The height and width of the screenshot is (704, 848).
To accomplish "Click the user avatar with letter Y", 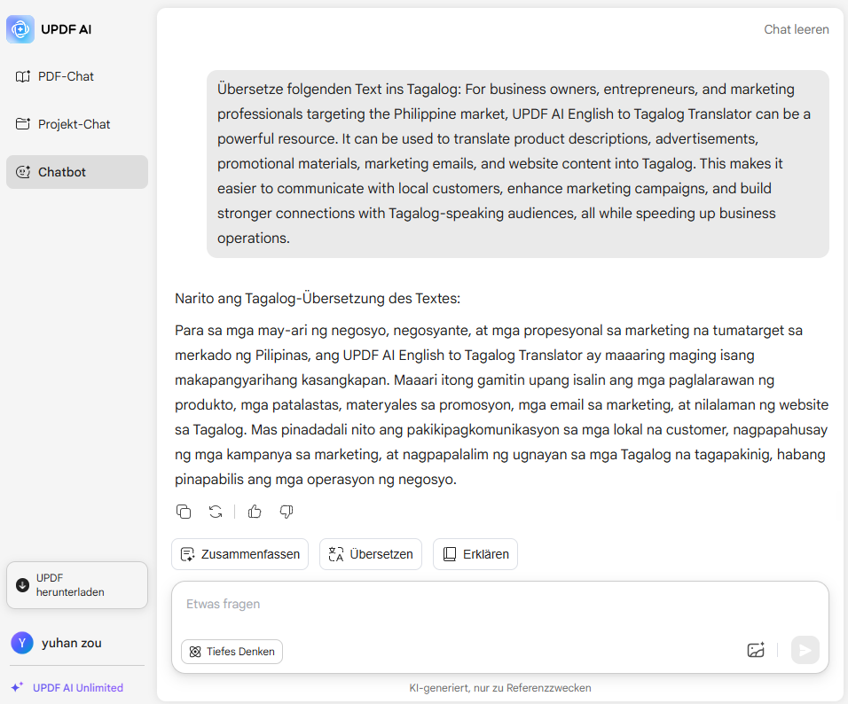I will coord(22,643).
